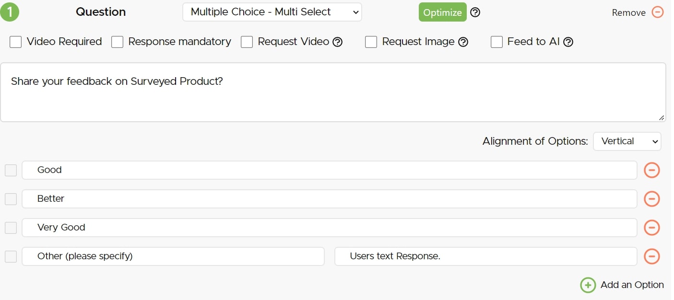Enable the Video Required checkbox

16,42
